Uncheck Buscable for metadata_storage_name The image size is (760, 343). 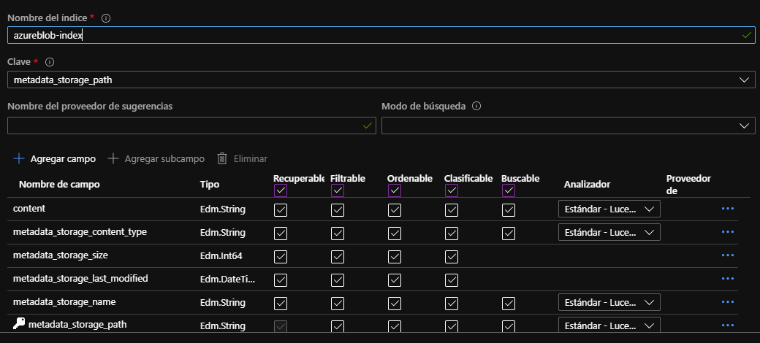(x=509, y=304)
